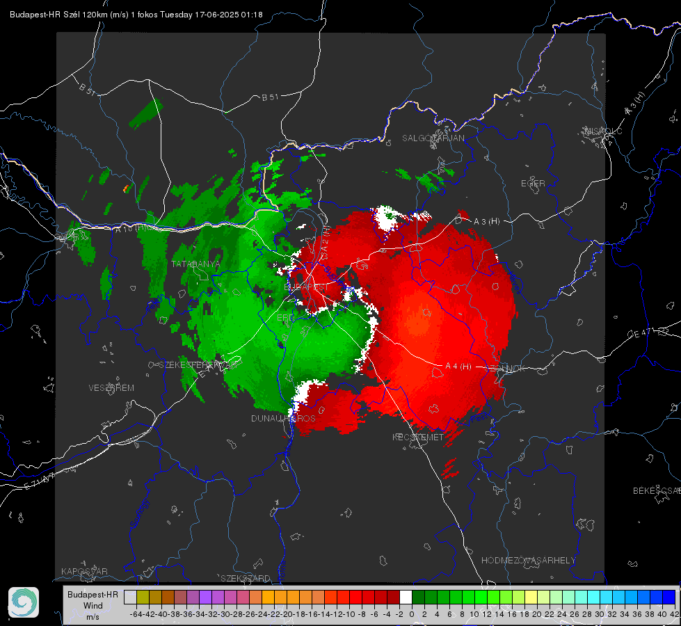Click the SZÉKESFEHÉRVÁR city label
The image size is (681, 626).
pyautogui.click(x=198, y=365)
